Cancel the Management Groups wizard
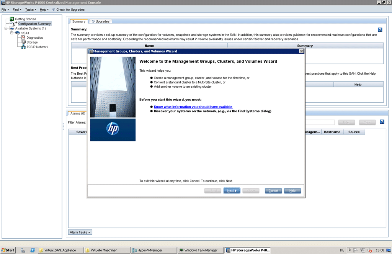Viewport: 392px width, 254px height. (273, 190)
